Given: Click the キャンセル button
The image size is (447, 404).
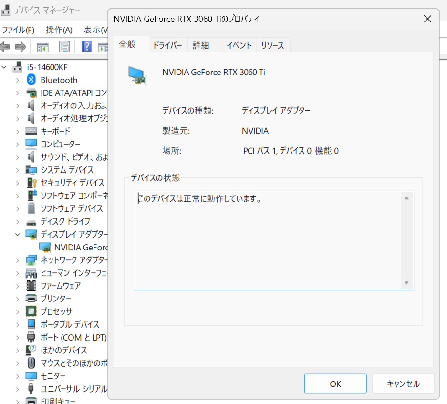Looking at the screenshot, I should (404, 384).
